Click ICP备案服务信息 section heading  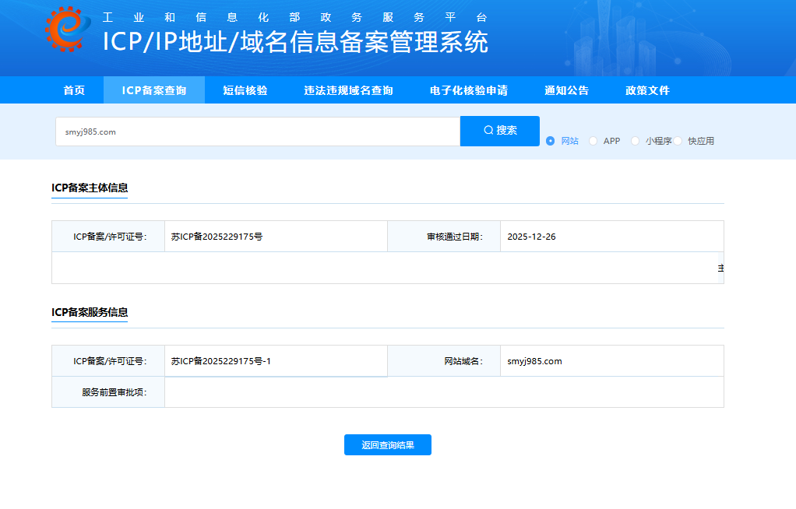(x=90, y=312)
